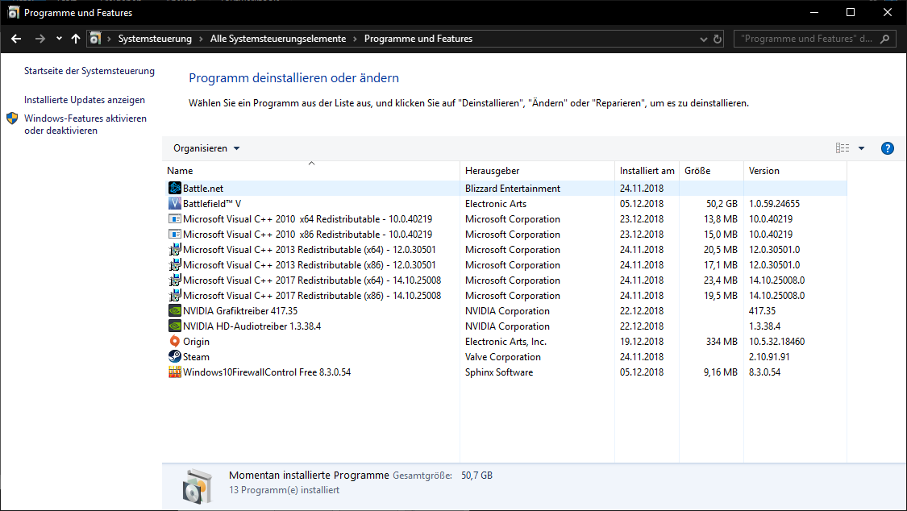Expand chevron after Systemsteuerung breadcrumb
This screenshot has height=511, width=907.
pyautogui.click(x=201, y=39)
